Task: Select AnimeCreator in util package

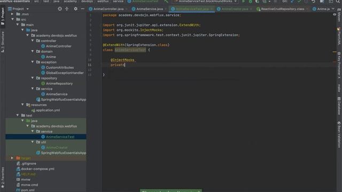Action: pos(57,147)
